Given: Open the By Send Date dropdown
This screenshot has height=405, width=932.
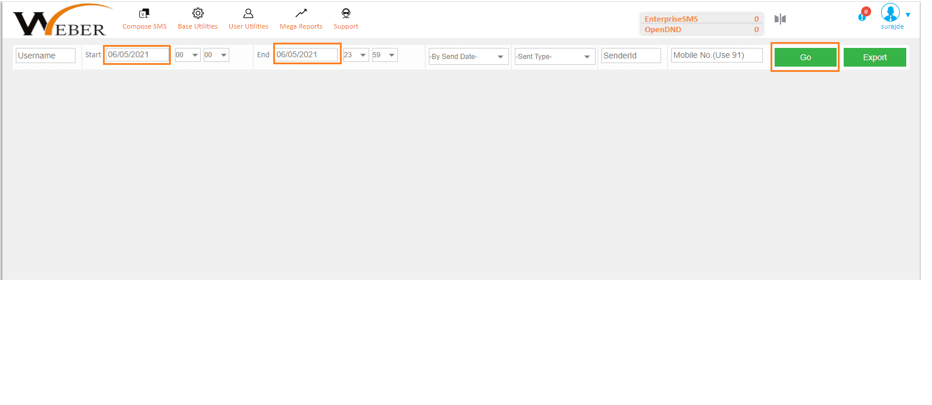Looking at the screenshot, I should pyautogui.click(x=468, y=57).
